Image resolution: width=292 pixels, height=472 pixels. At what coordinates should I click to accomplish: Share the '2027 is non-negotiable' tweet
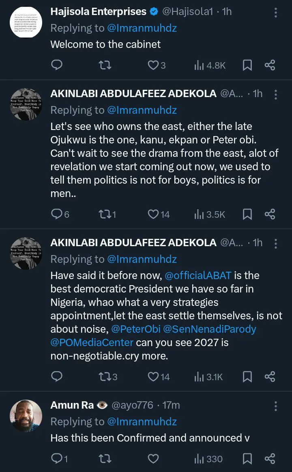tap(270, 377)
